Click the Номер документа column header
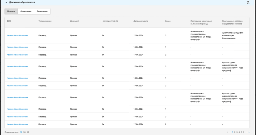 pos(110,21)
